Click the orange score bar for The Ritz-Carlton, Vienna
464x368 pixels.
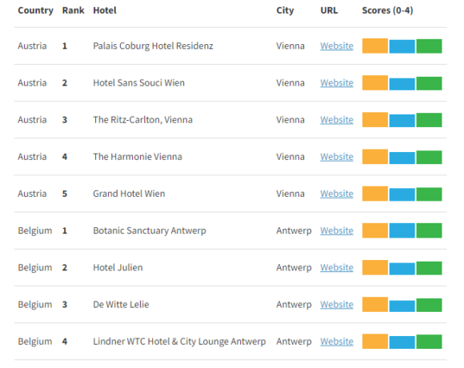[375, 120]
